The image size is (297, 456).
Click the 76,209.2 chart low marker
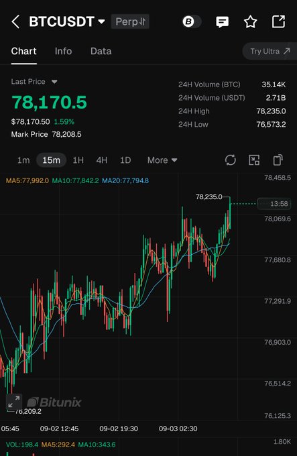coord(28,412)
